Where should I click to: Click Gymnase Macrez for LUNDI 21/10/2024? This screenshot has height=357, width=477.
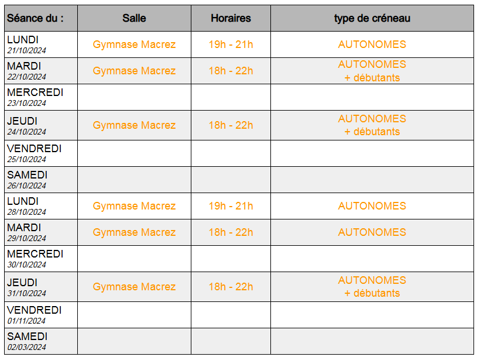click(134, 44)
